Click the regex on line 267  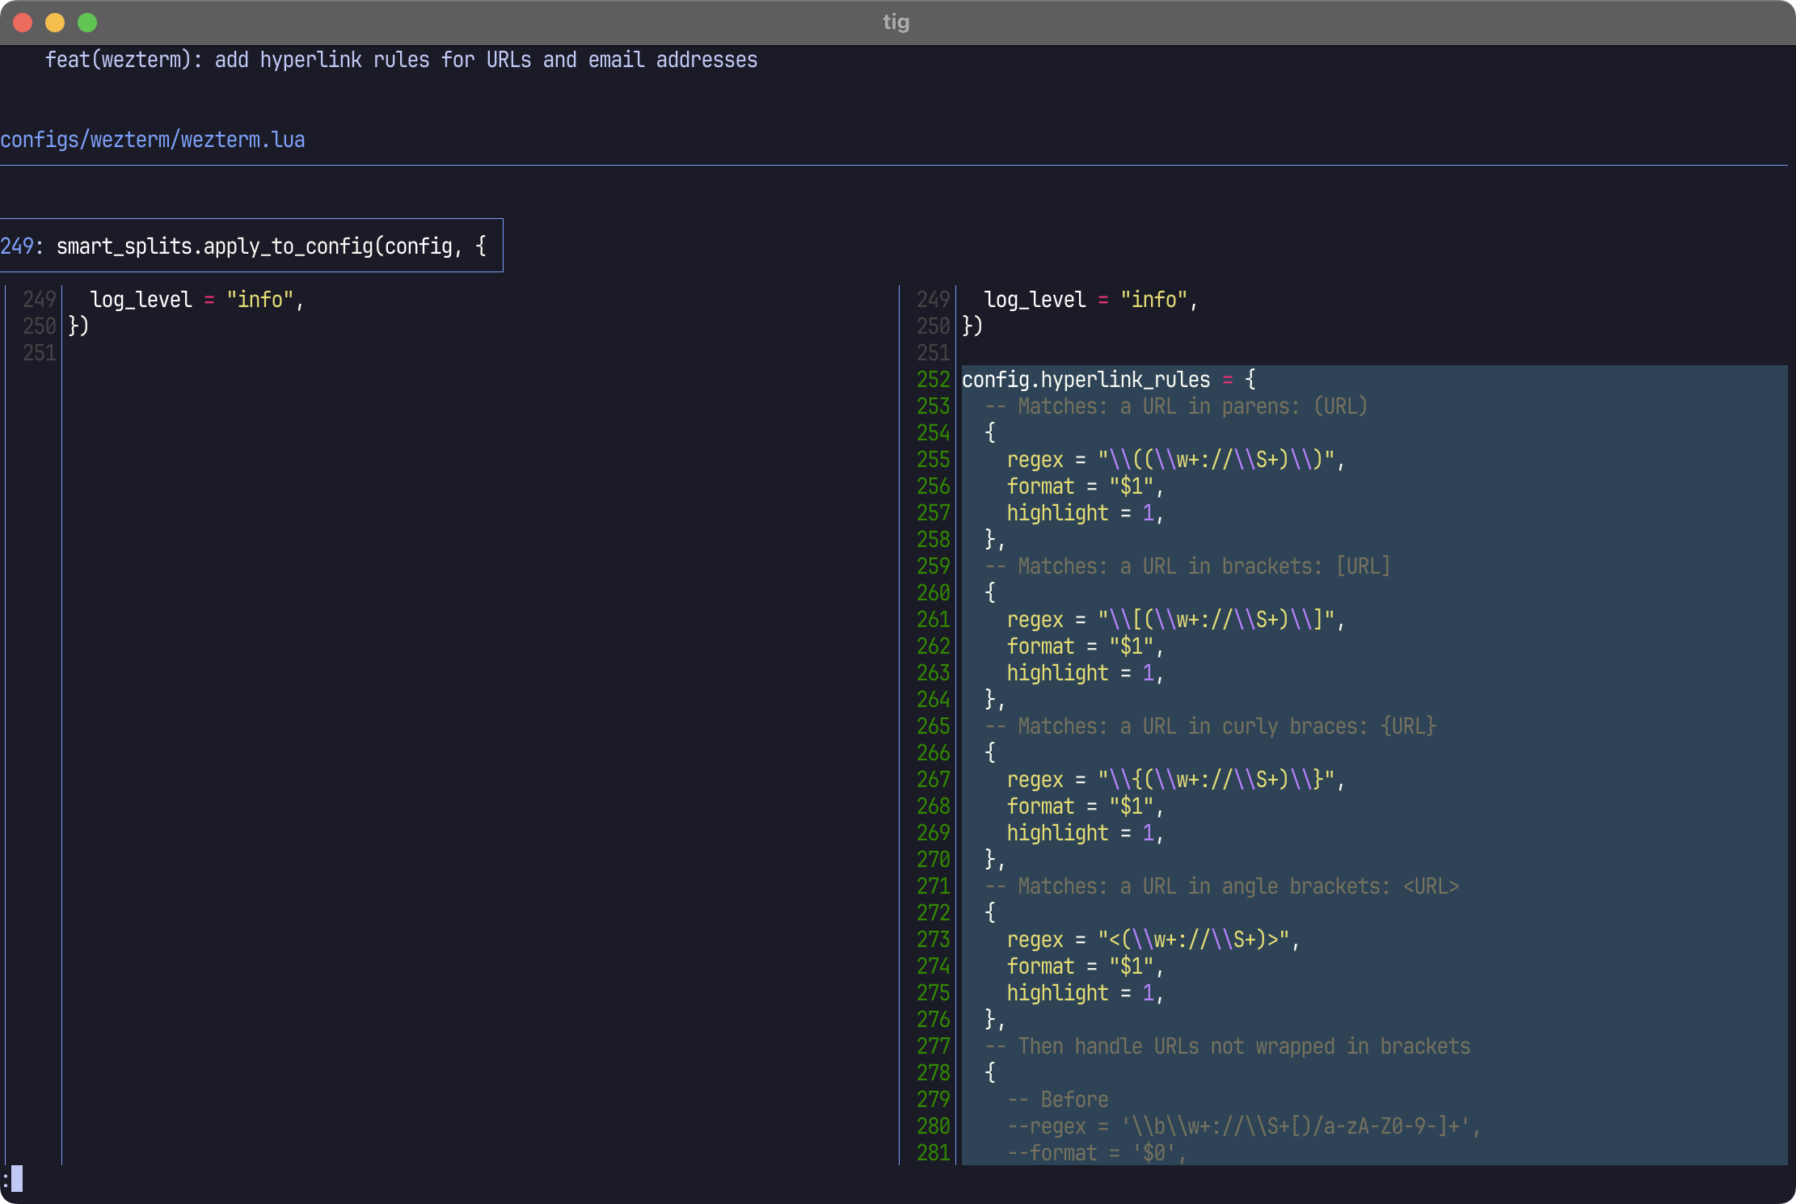click(x=1176, y=780)
